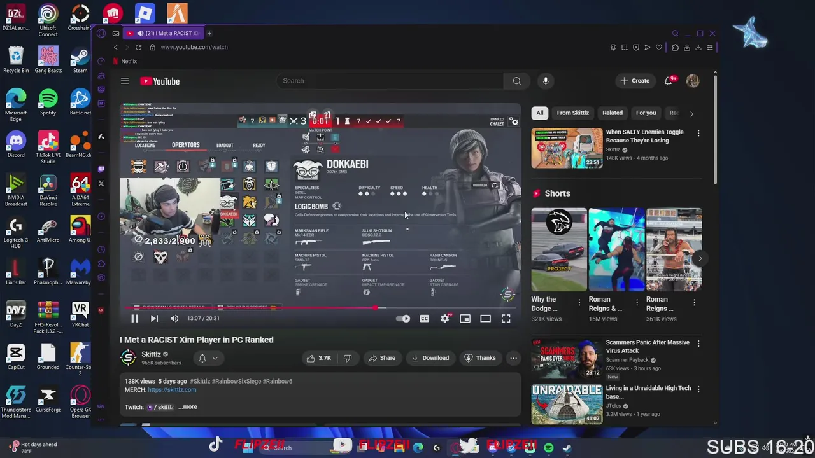Go back in the browser
This screenshot has height=458, width=815.
(115, 47)
